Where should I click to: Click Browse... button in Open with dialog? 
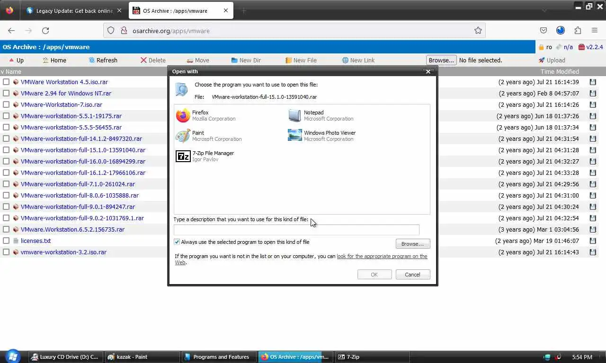[x=412, y=244]
